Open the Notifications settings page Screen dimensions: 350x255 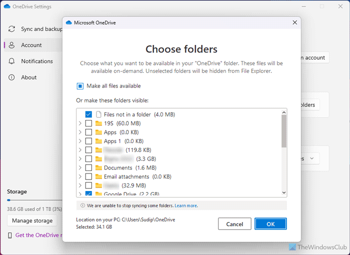(x=36, y=61)
